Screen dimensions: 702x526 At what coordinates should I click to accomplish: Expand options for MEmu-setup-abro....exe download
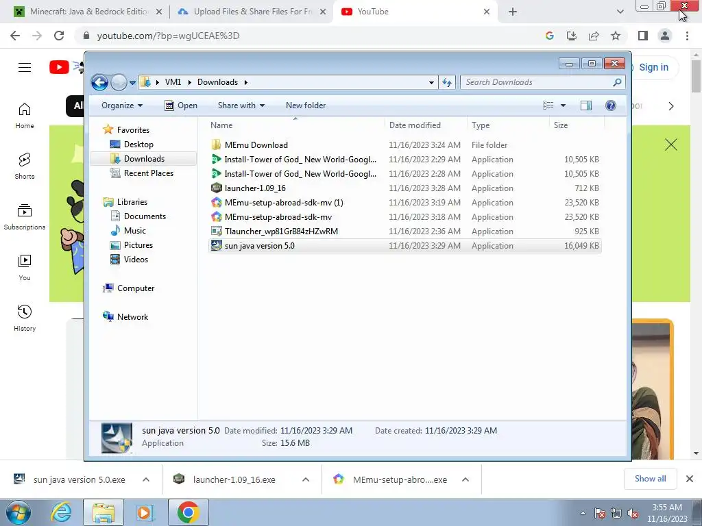[465, 480]
